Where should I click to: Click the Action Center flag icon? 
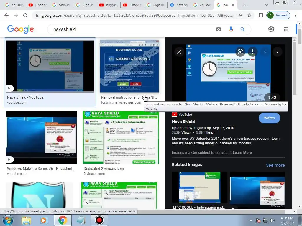[x=258, y=220]
